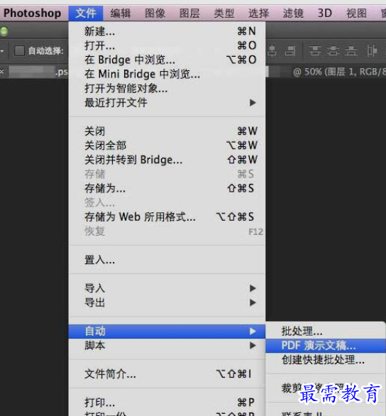
Task: Open 文件简介... menu item
Action: [167, 374]
